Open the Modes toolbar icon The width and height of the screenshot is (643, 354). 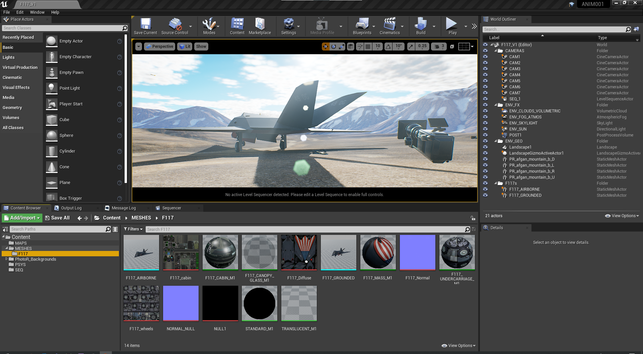pyautogui.click(x=209, y=26)
